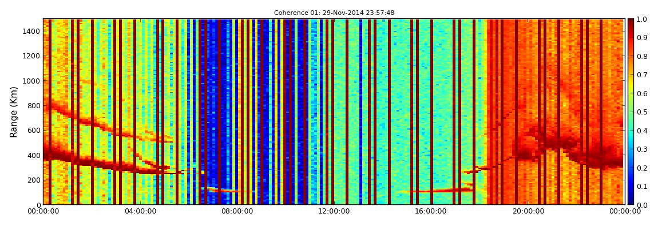The image size is (658, 233).
Task: Click the 16:00:00 time axis label
Action: [431, 211]
